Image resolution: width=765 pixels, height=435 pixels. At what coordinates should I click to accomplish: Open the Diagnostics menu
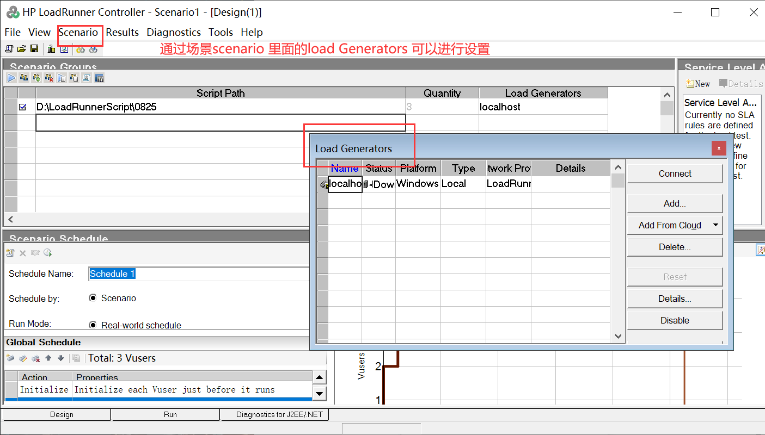(x=174, y=33)
